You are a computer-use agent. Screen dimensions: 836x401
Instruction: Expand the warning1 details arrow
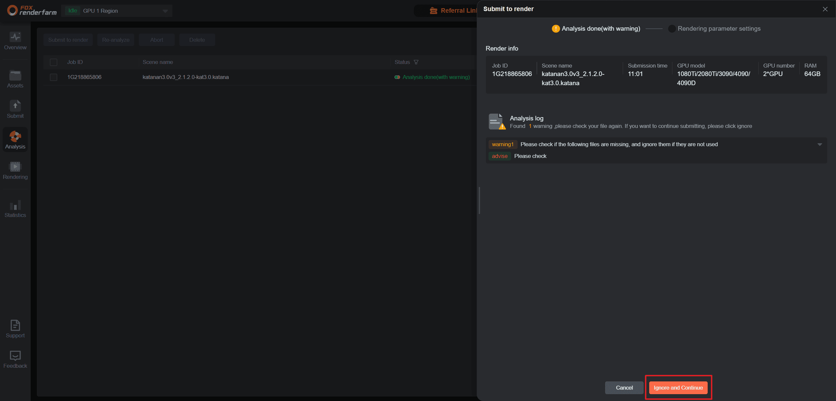pos(820,144)
